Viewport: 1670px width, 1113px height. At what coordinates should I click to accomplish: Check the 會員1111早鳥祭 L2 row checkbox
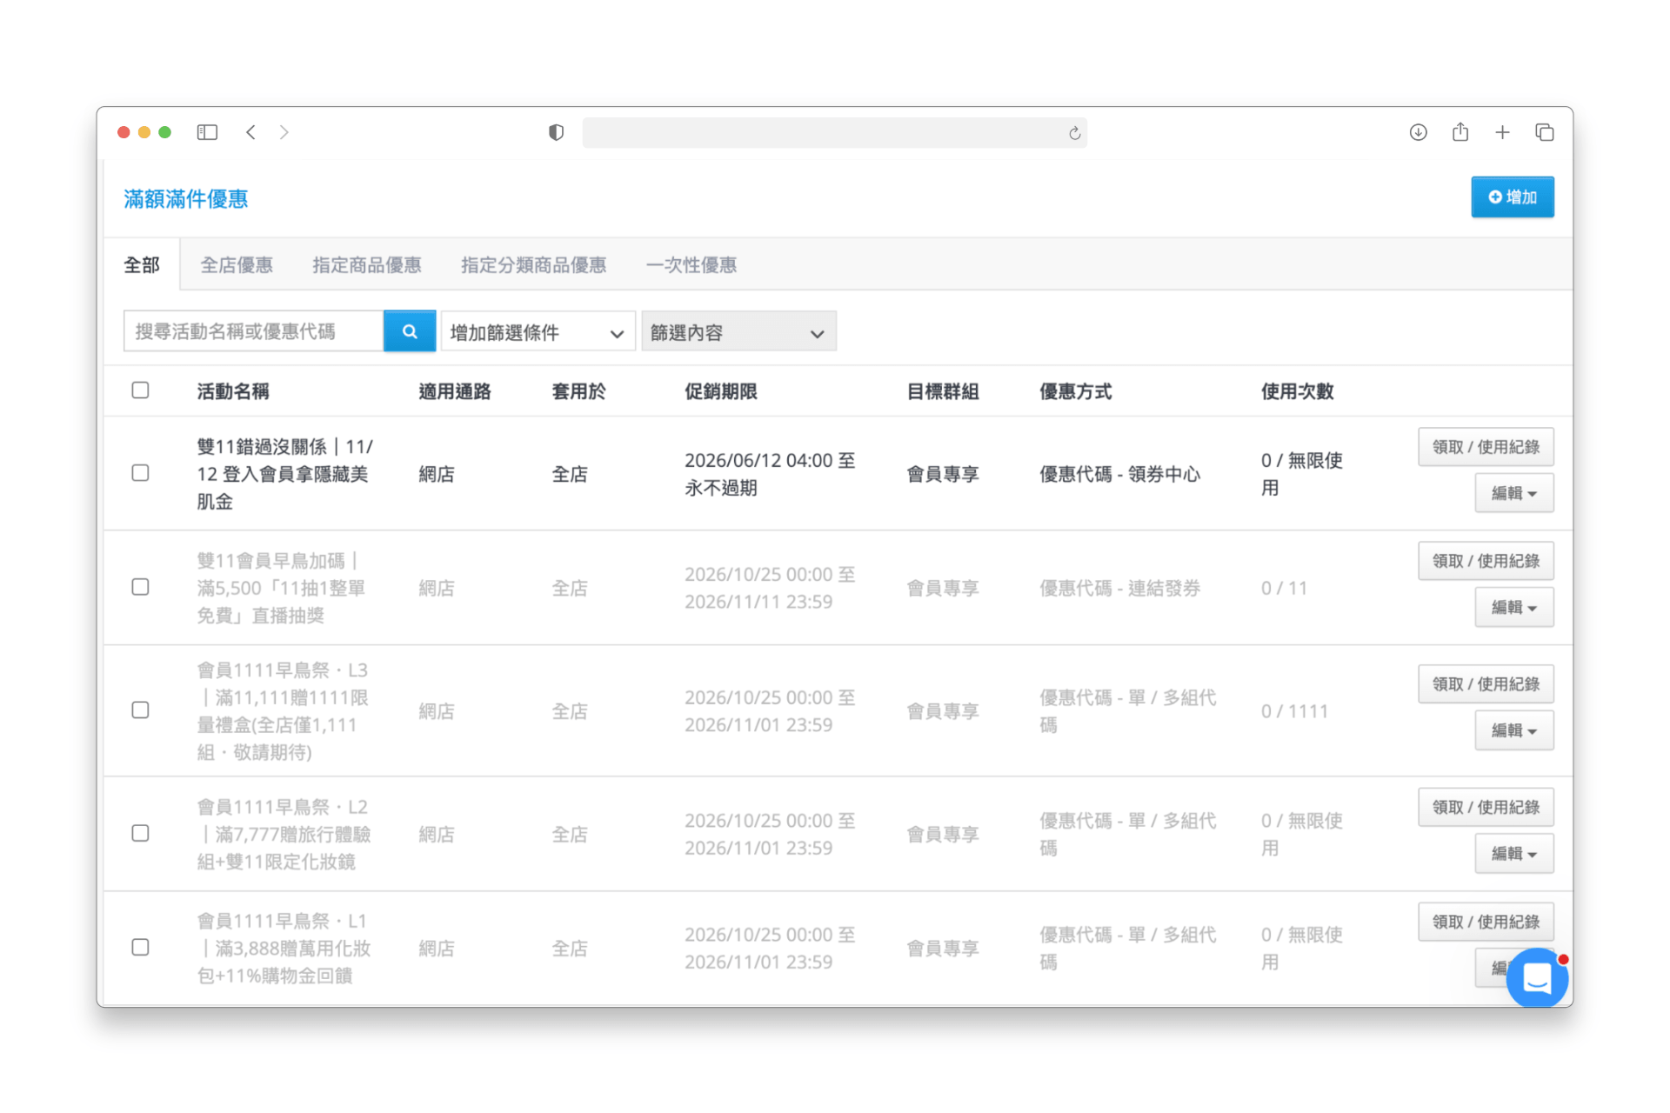coord(140,833)
